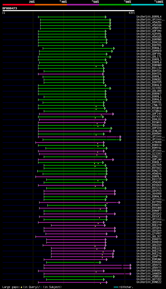Screen dimensions: 166x289
Task: Choose UniRef100_A7QBU2 label
Action: 149,111
